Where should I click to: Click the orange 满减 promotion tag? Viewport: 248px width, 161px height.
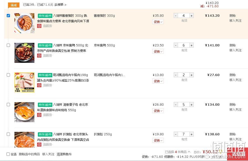pyautogui.click(x=14, y=5)
